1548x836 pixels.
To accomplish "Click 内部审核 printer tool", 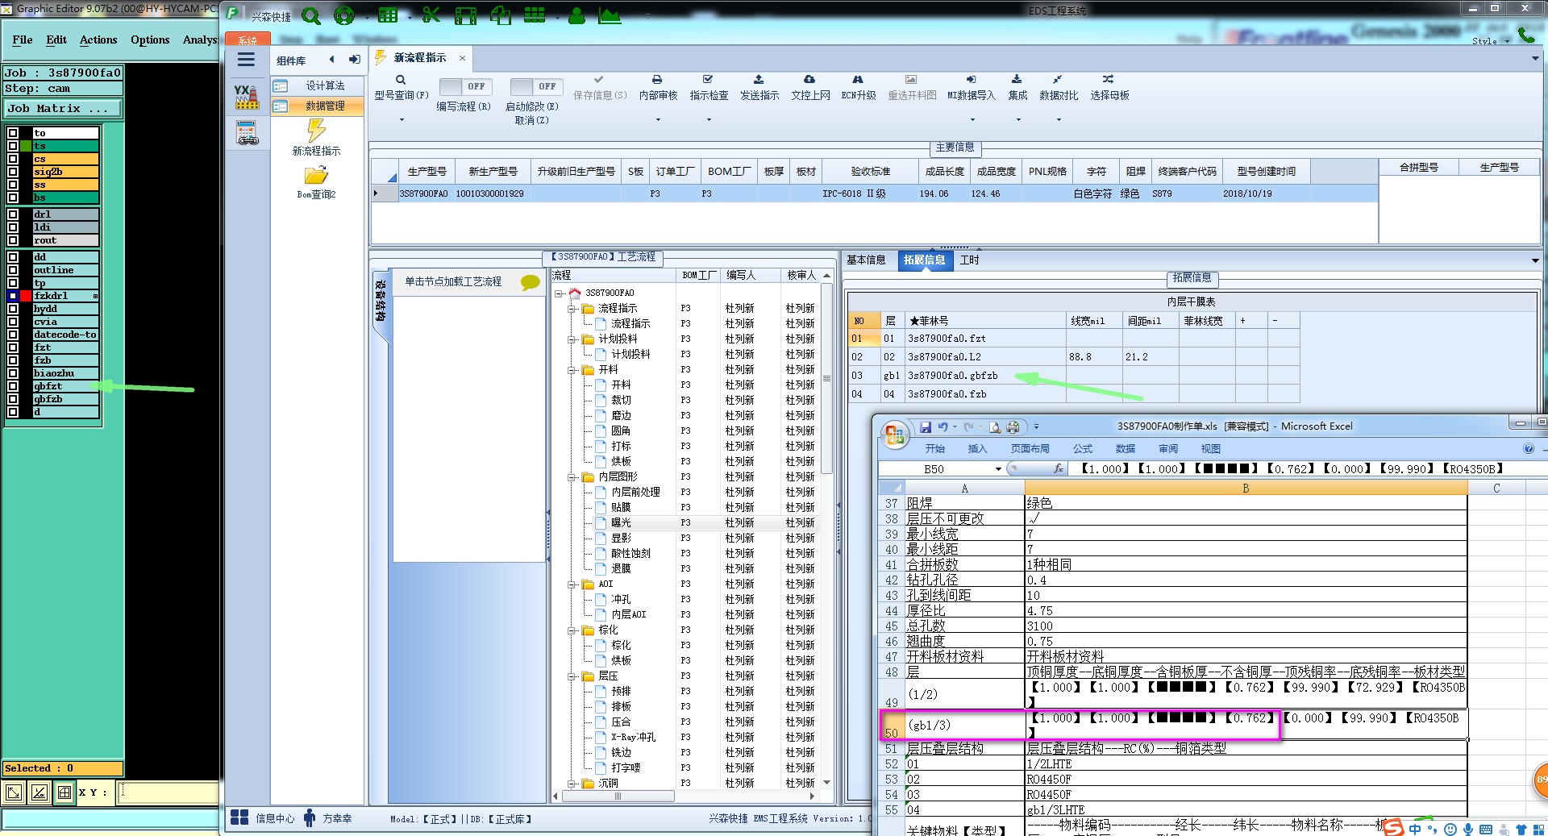I will tap(658, 88).
